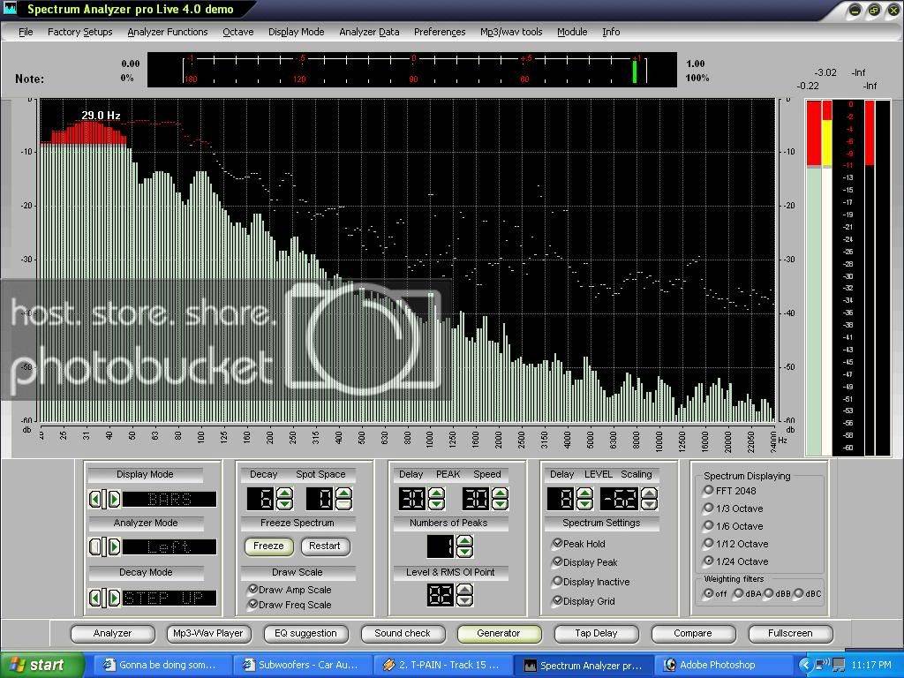This screenshot has height=678, width=904.
Task: Open the Module menu
Action: pos(572,32)
